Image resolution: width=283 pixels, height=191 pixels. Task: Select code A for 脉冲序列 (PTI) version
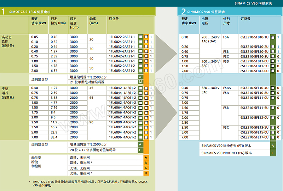point(273,146)
